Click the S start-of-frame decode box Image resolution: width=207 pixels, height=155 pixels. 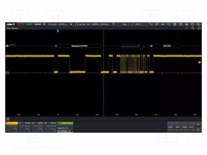(56, 46)
